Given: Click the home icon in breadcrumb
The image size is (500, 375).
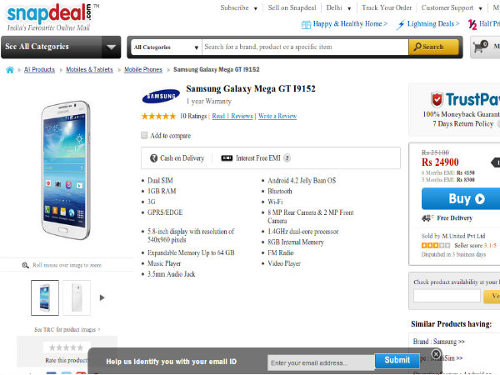Looking at the screenshot, I should click(x=10, y=70).
